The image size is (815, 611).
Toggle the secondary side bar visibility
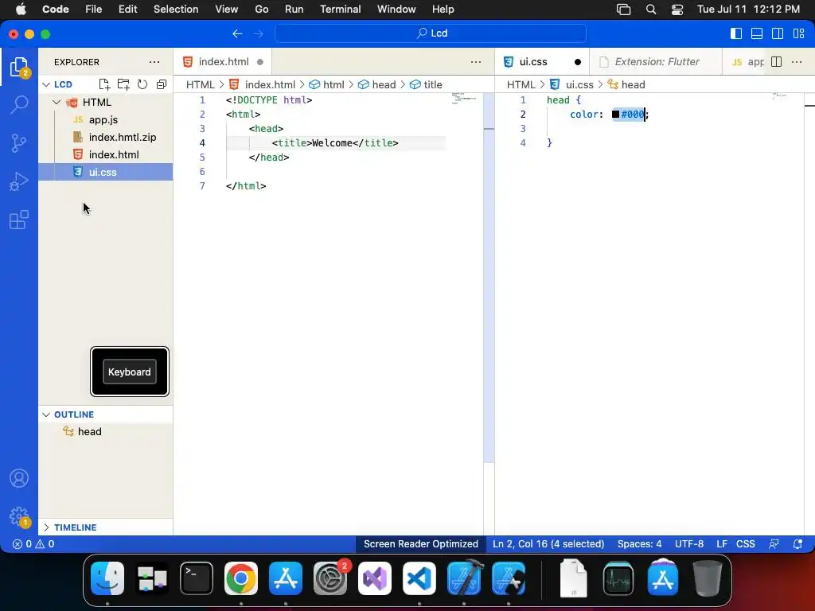point(778,33)
